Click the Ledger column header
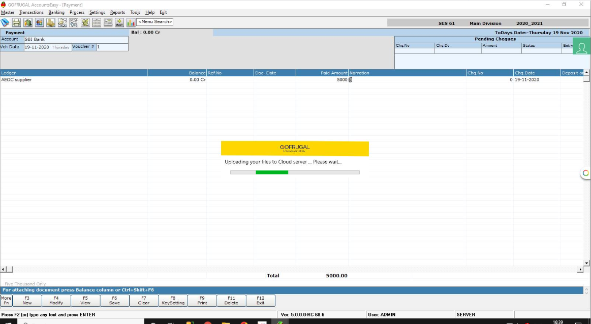The width and height of the screenshot is (591, 324). tap(74, 73)
